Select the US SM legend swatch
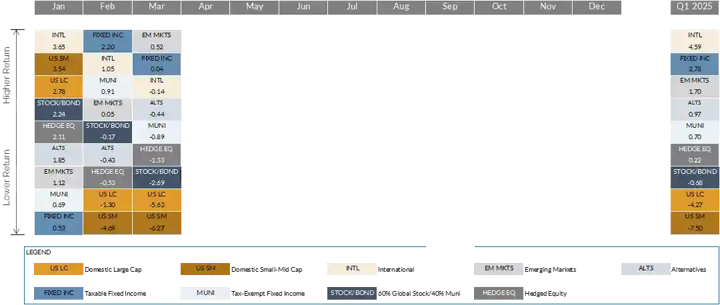The width and height of the screenshot is (720, 305). point(205,268)
